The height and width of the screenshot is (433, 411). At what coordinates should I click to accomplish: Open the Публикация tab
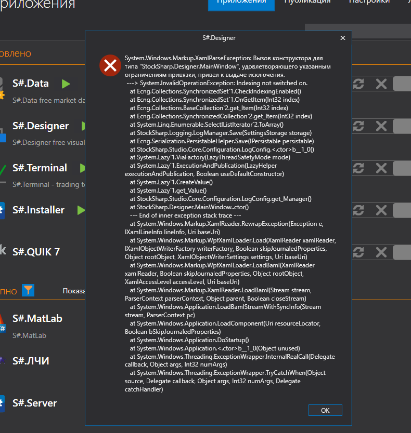[307, 2]
